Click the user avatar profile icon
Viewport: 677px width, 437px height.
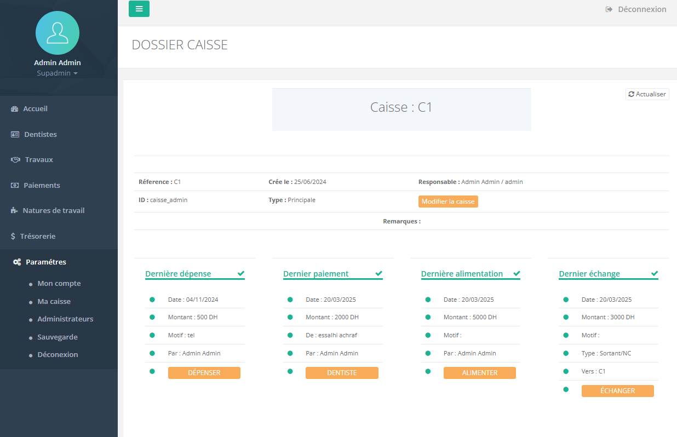coord(58,33)
